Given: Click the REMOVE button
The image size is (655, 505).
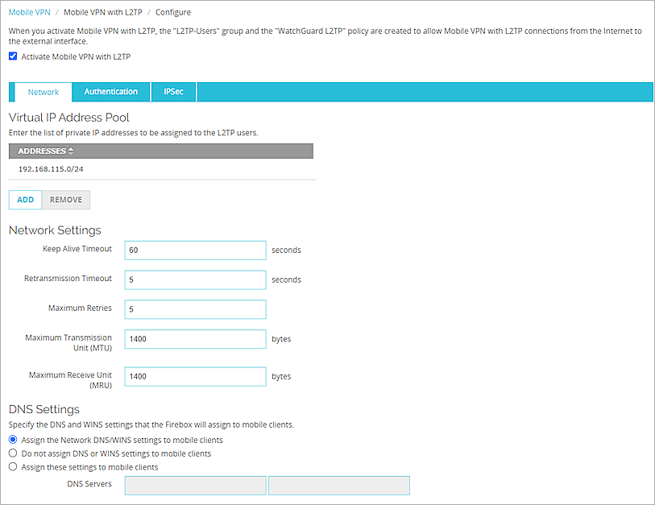Looking at the screenshot, I should 65,199.
